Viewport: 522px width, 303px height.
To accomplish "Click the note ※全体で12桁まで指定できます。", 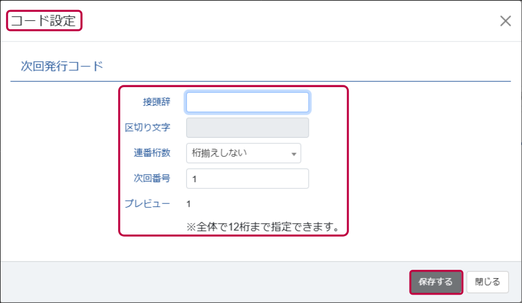I will (x=263, y=227).
